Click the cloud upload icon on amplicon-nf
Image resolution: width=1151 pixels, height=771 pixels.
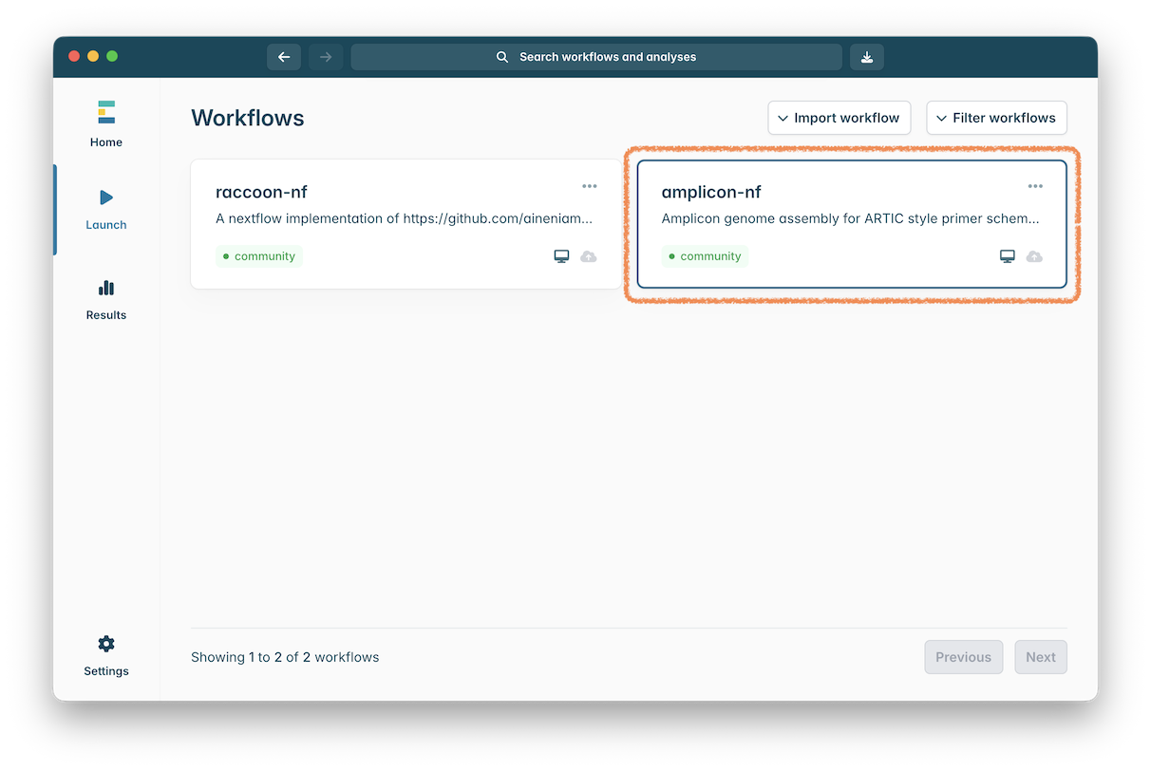pos(1034,256)
